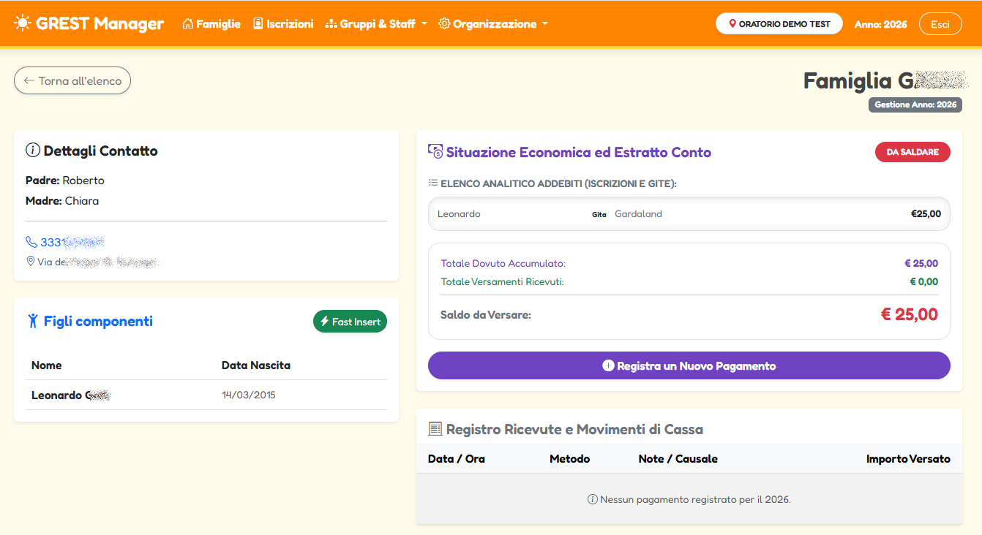This screenshot has height=535, width=982.
Task: Click the map pin icon beside the address
Action: 31,261
